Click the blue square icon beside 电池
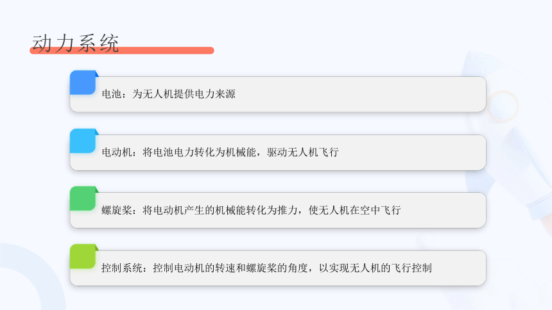 click(x=83, y=83)
